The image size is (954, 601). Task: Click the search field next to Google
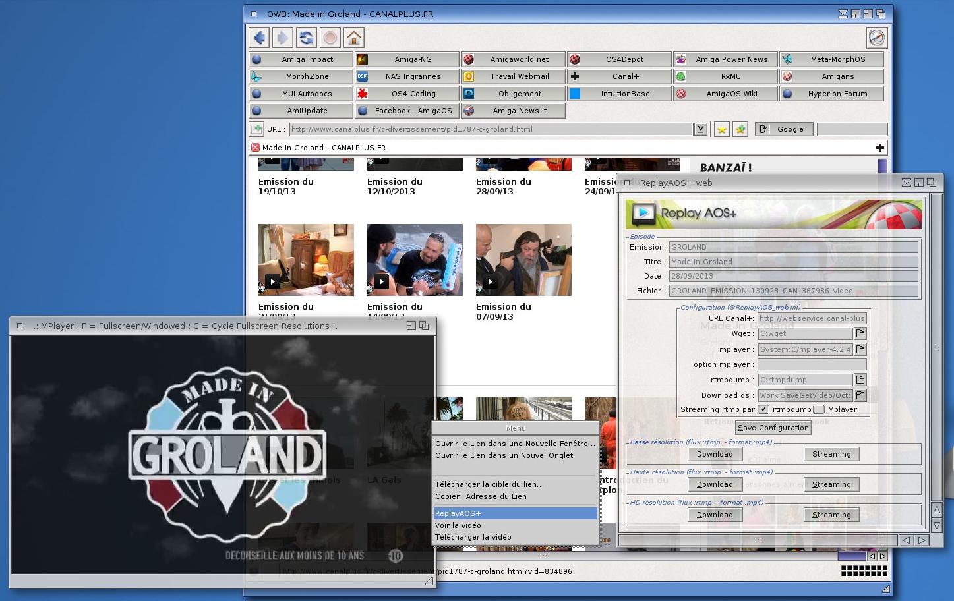pos(852,129)
